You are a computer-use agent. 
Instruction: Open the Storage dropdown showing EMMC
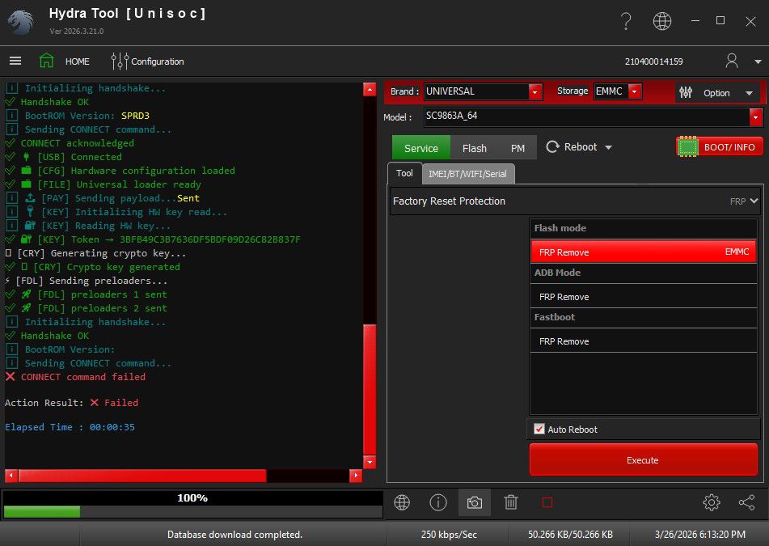635,91
